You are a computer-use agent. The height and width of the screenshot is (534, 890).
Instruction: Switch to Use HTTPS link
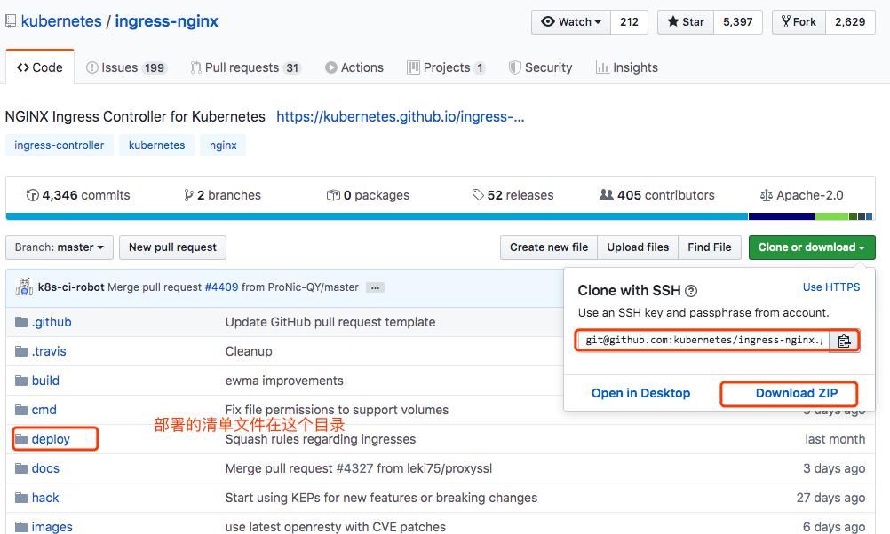coord(831,287)
